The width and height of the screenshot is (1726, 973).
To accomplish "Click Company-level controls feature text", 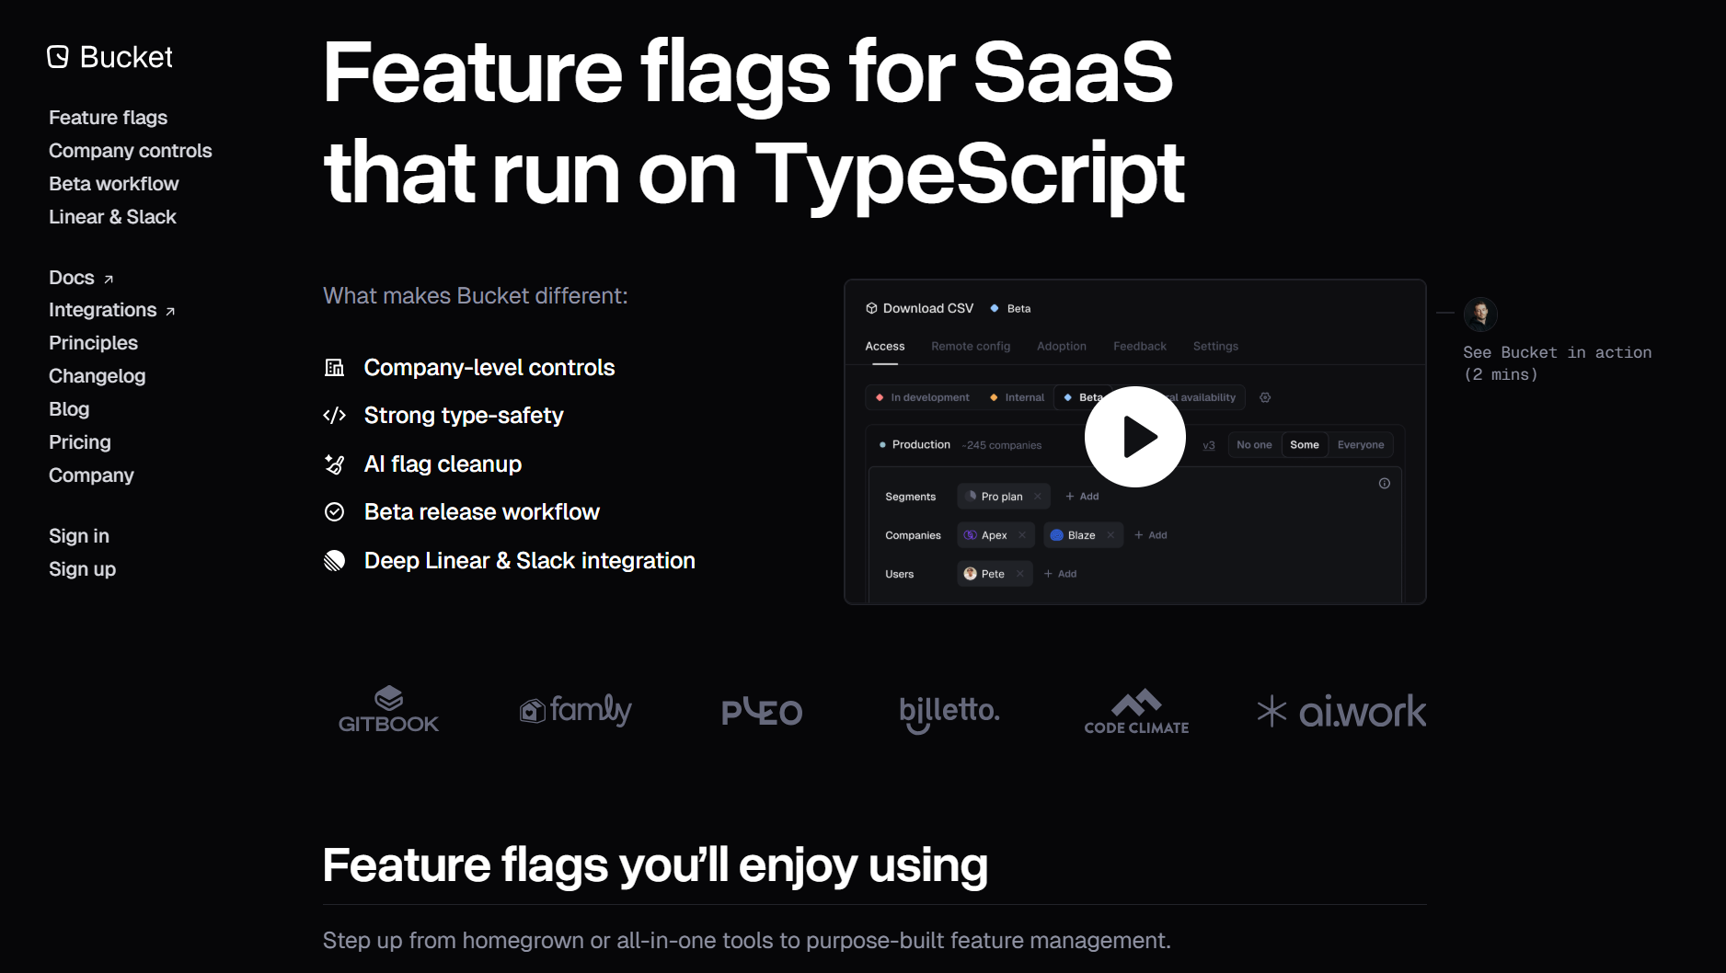I will pos(489,368).
